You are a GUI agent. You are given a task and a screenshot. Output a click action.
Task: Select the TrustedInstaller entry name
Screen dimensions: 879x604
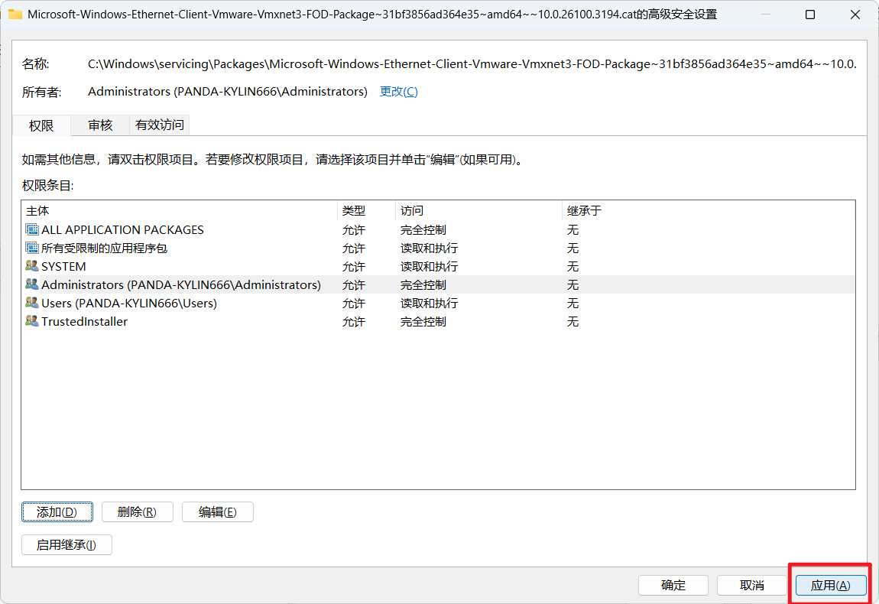tap(84, 321)
